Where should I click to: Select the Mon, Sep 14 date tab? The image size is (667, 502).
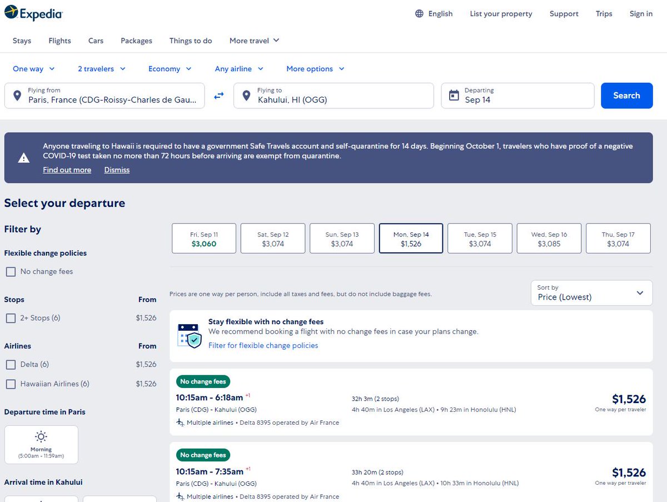(x=411, y=238)
